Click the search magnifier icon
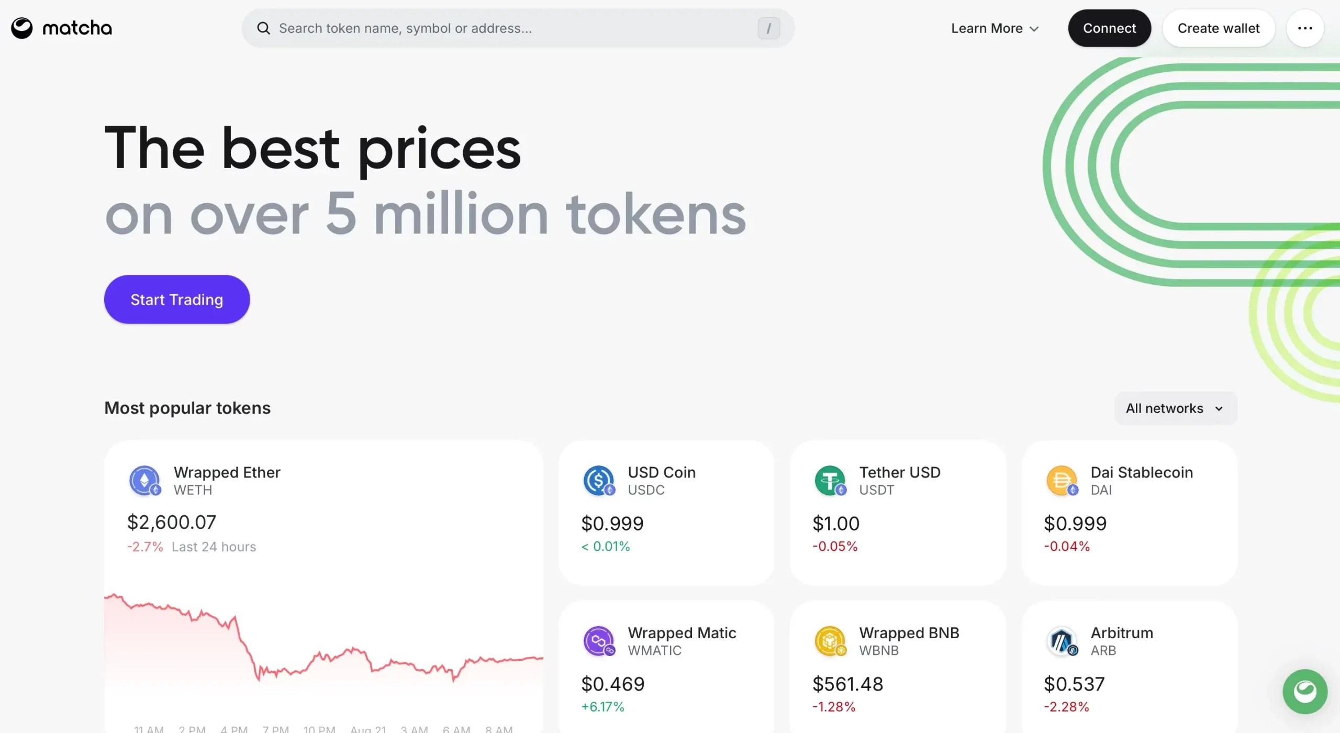 [263, 28]
